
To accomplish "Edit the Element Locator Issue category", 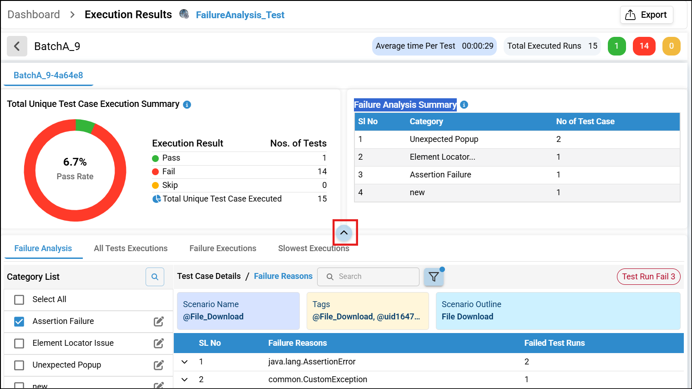I will tap(158, 344).
